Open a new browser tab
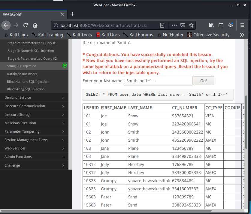This screenshot has width=251, height=214. [72, 14]
